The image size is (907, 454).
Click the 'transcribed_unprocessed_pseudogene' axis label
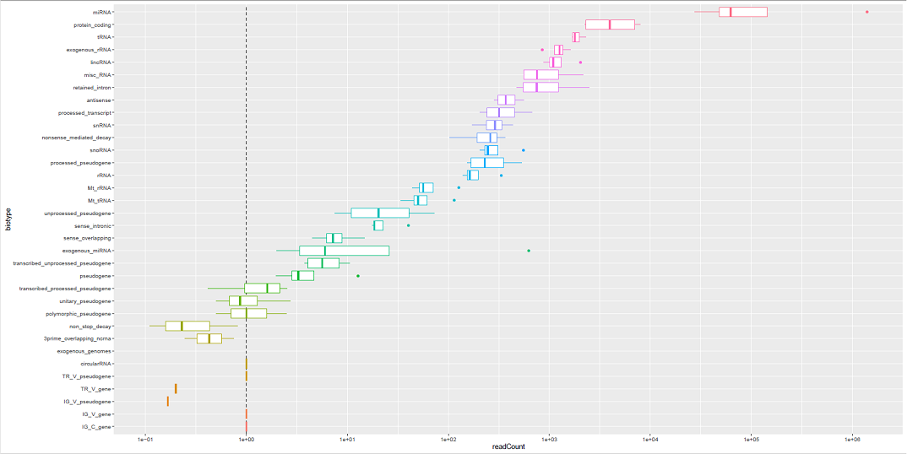pos(62,263)
